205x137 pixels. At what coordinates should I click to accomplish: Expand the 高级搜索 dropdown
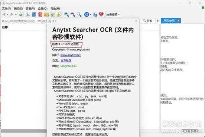pyautogui.click(x=113, y=14)
